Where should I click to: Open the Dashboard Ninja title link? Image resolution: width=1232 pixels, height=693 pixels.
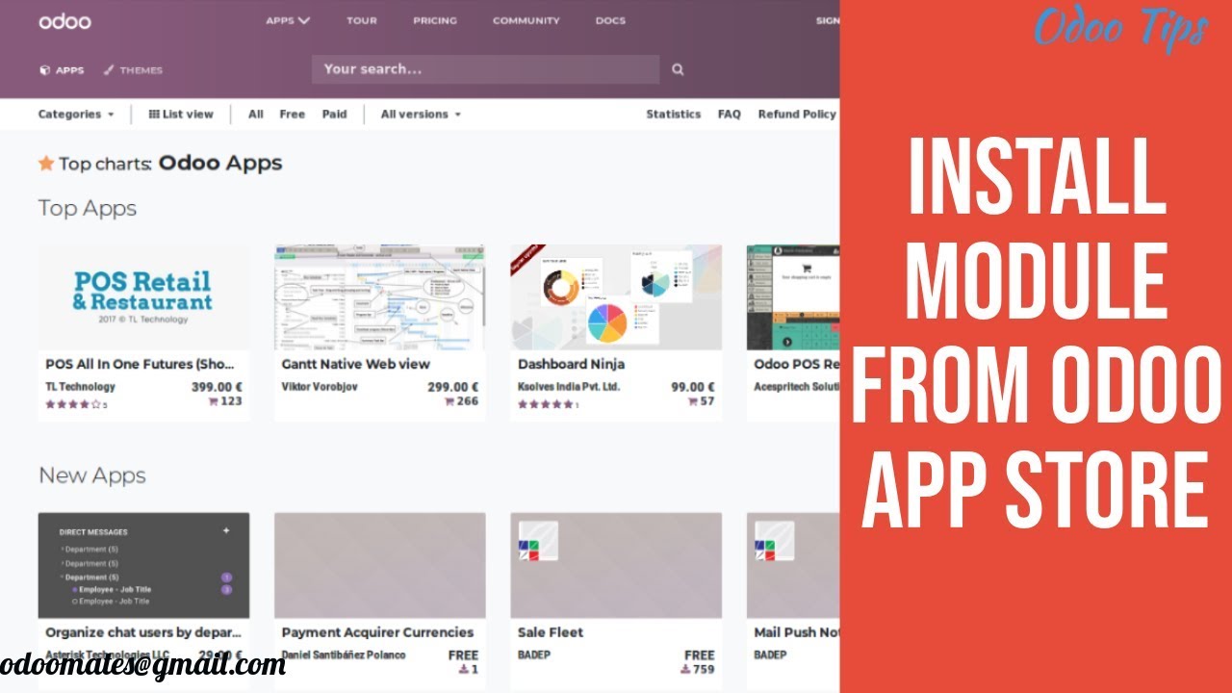tap(571, 364)
